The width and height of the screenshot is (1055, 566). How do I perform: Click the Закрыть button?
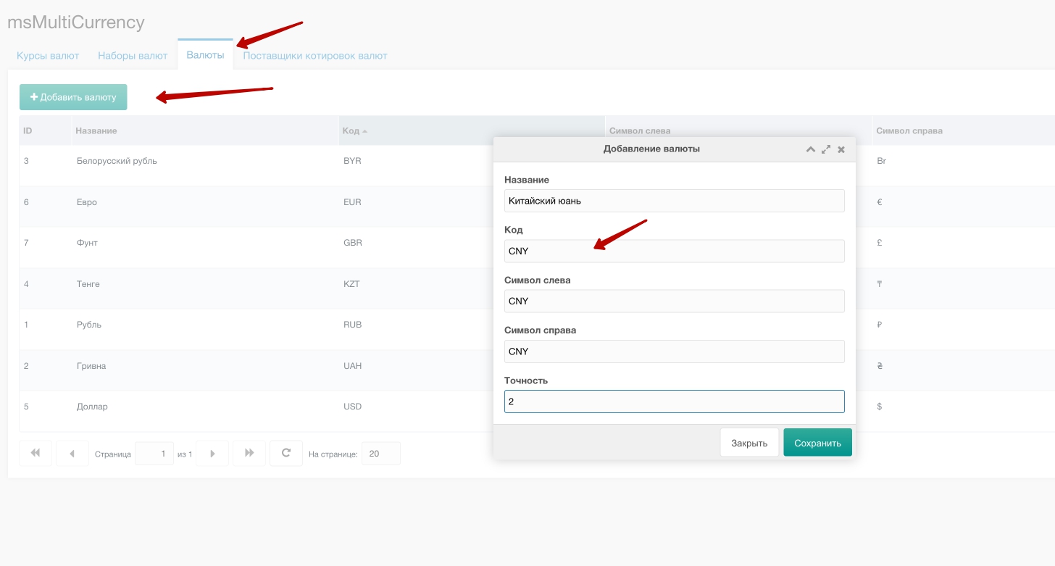pos(749,443)
